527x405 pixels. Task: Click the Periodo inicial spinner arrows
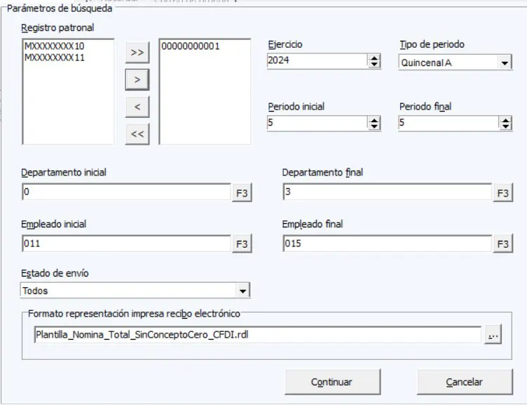(374, 124)
